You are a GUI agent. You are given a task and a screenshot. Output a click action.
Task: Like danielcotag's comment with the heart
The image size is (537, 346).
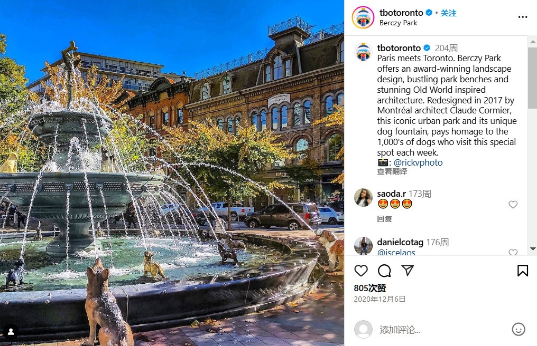(513, 252)
